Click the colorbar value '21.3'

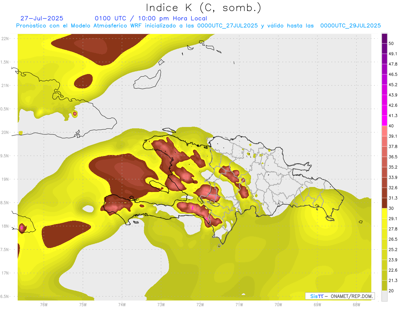click(x=393, y=280)
